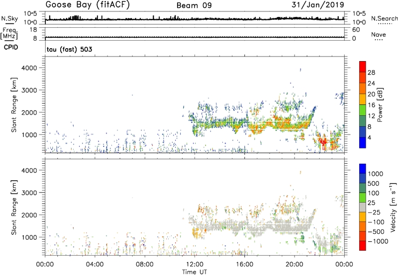Click the 'Nave' legend label
This screenshot has width=398, height=275.
(378, 34)
